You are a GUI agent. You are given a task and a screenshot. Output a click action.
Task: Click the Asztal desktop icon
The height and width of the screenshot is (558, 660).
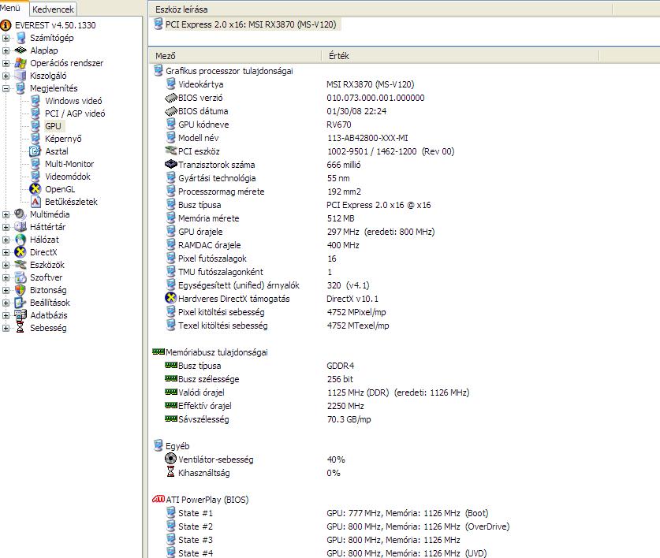[x=35, y=151]
